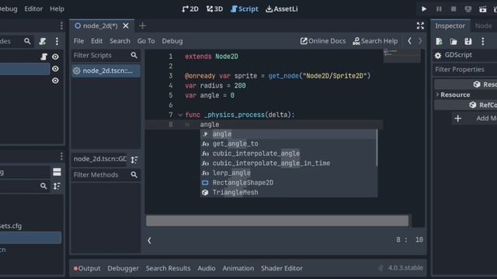The height and width of the screenshot is (279, 497).
Task: Open the Audio bottom panel
Action: 207,268
